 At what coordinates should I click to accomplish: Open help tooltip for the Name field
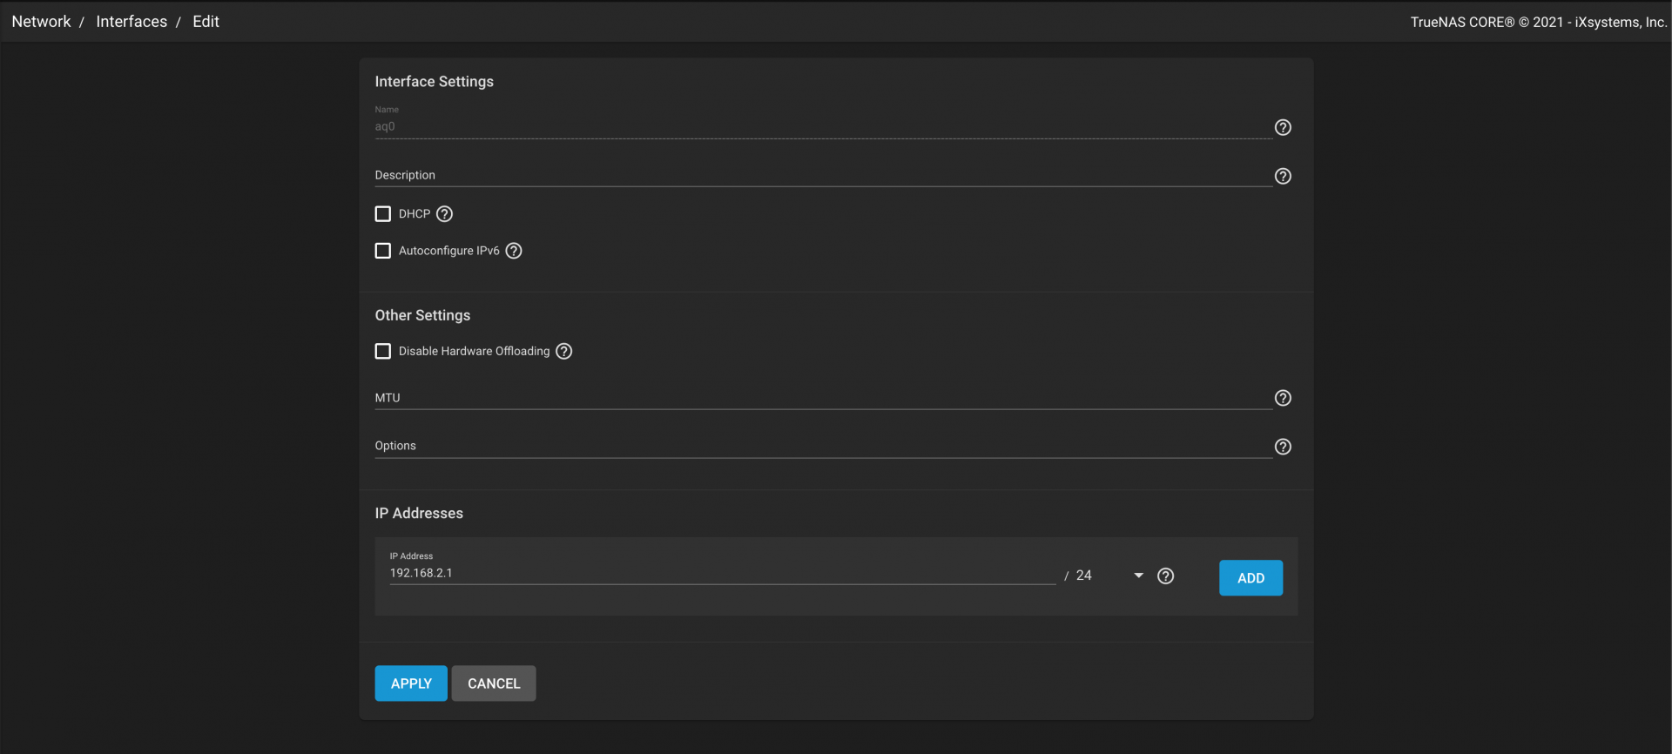click(1283, 127)
